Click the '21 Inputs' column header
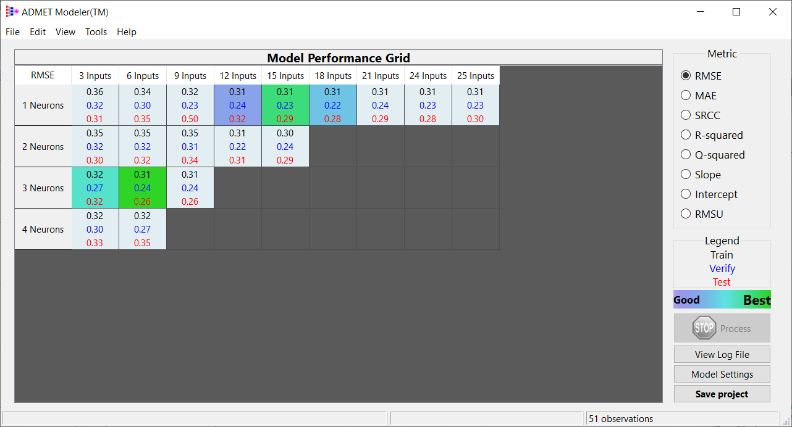 (380, 76)
